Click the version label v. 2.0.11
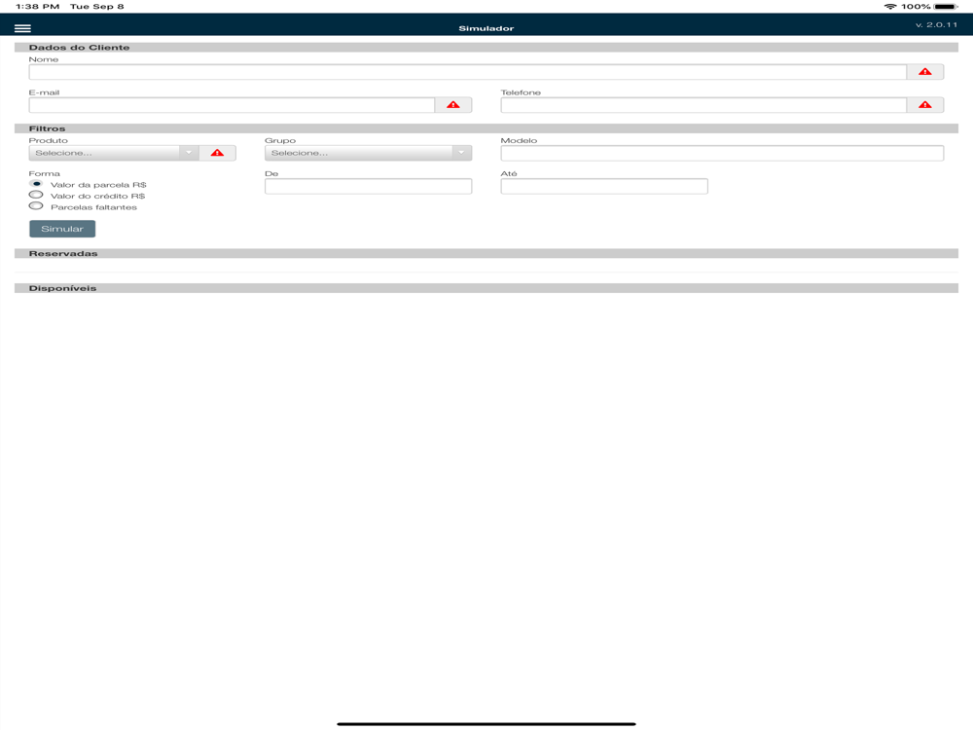 tap(936, 25)
